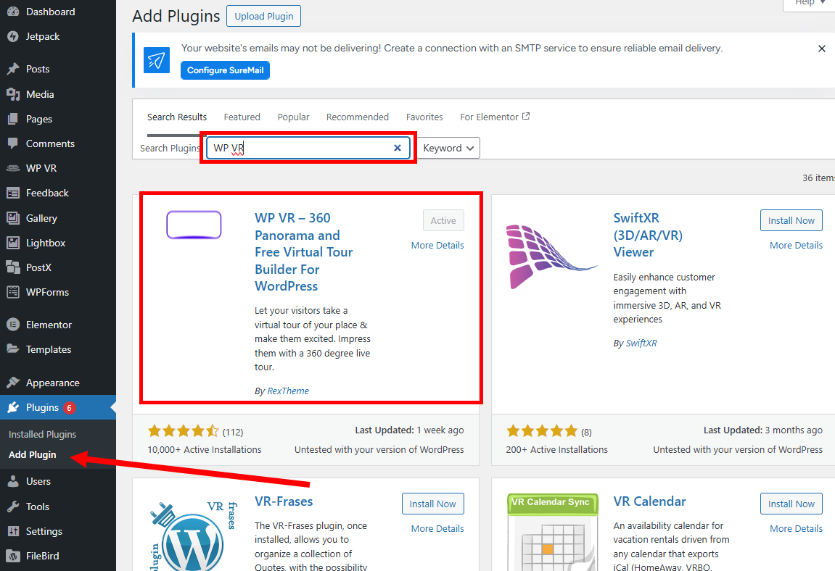Open More Details for VR-Frases
Image resolution: width=835 pixels, height=571 pixels.
pyautogui.click(x=437, y=528)
